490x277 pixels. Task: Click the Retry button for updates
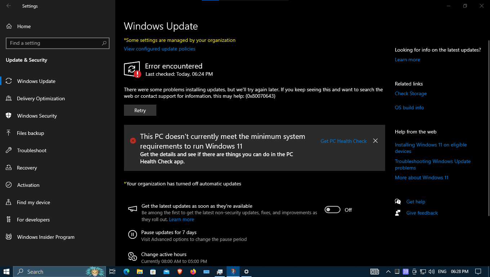pyautogui.click(x=140, y=110)
